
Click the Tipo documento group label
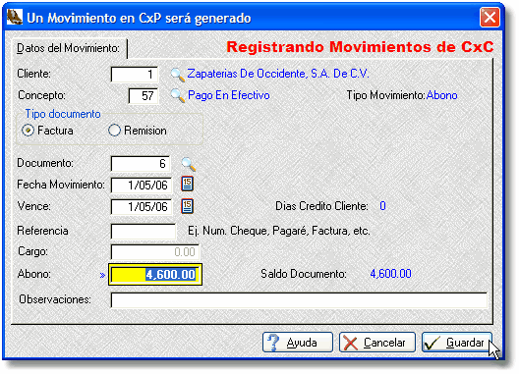pos(63,114)
